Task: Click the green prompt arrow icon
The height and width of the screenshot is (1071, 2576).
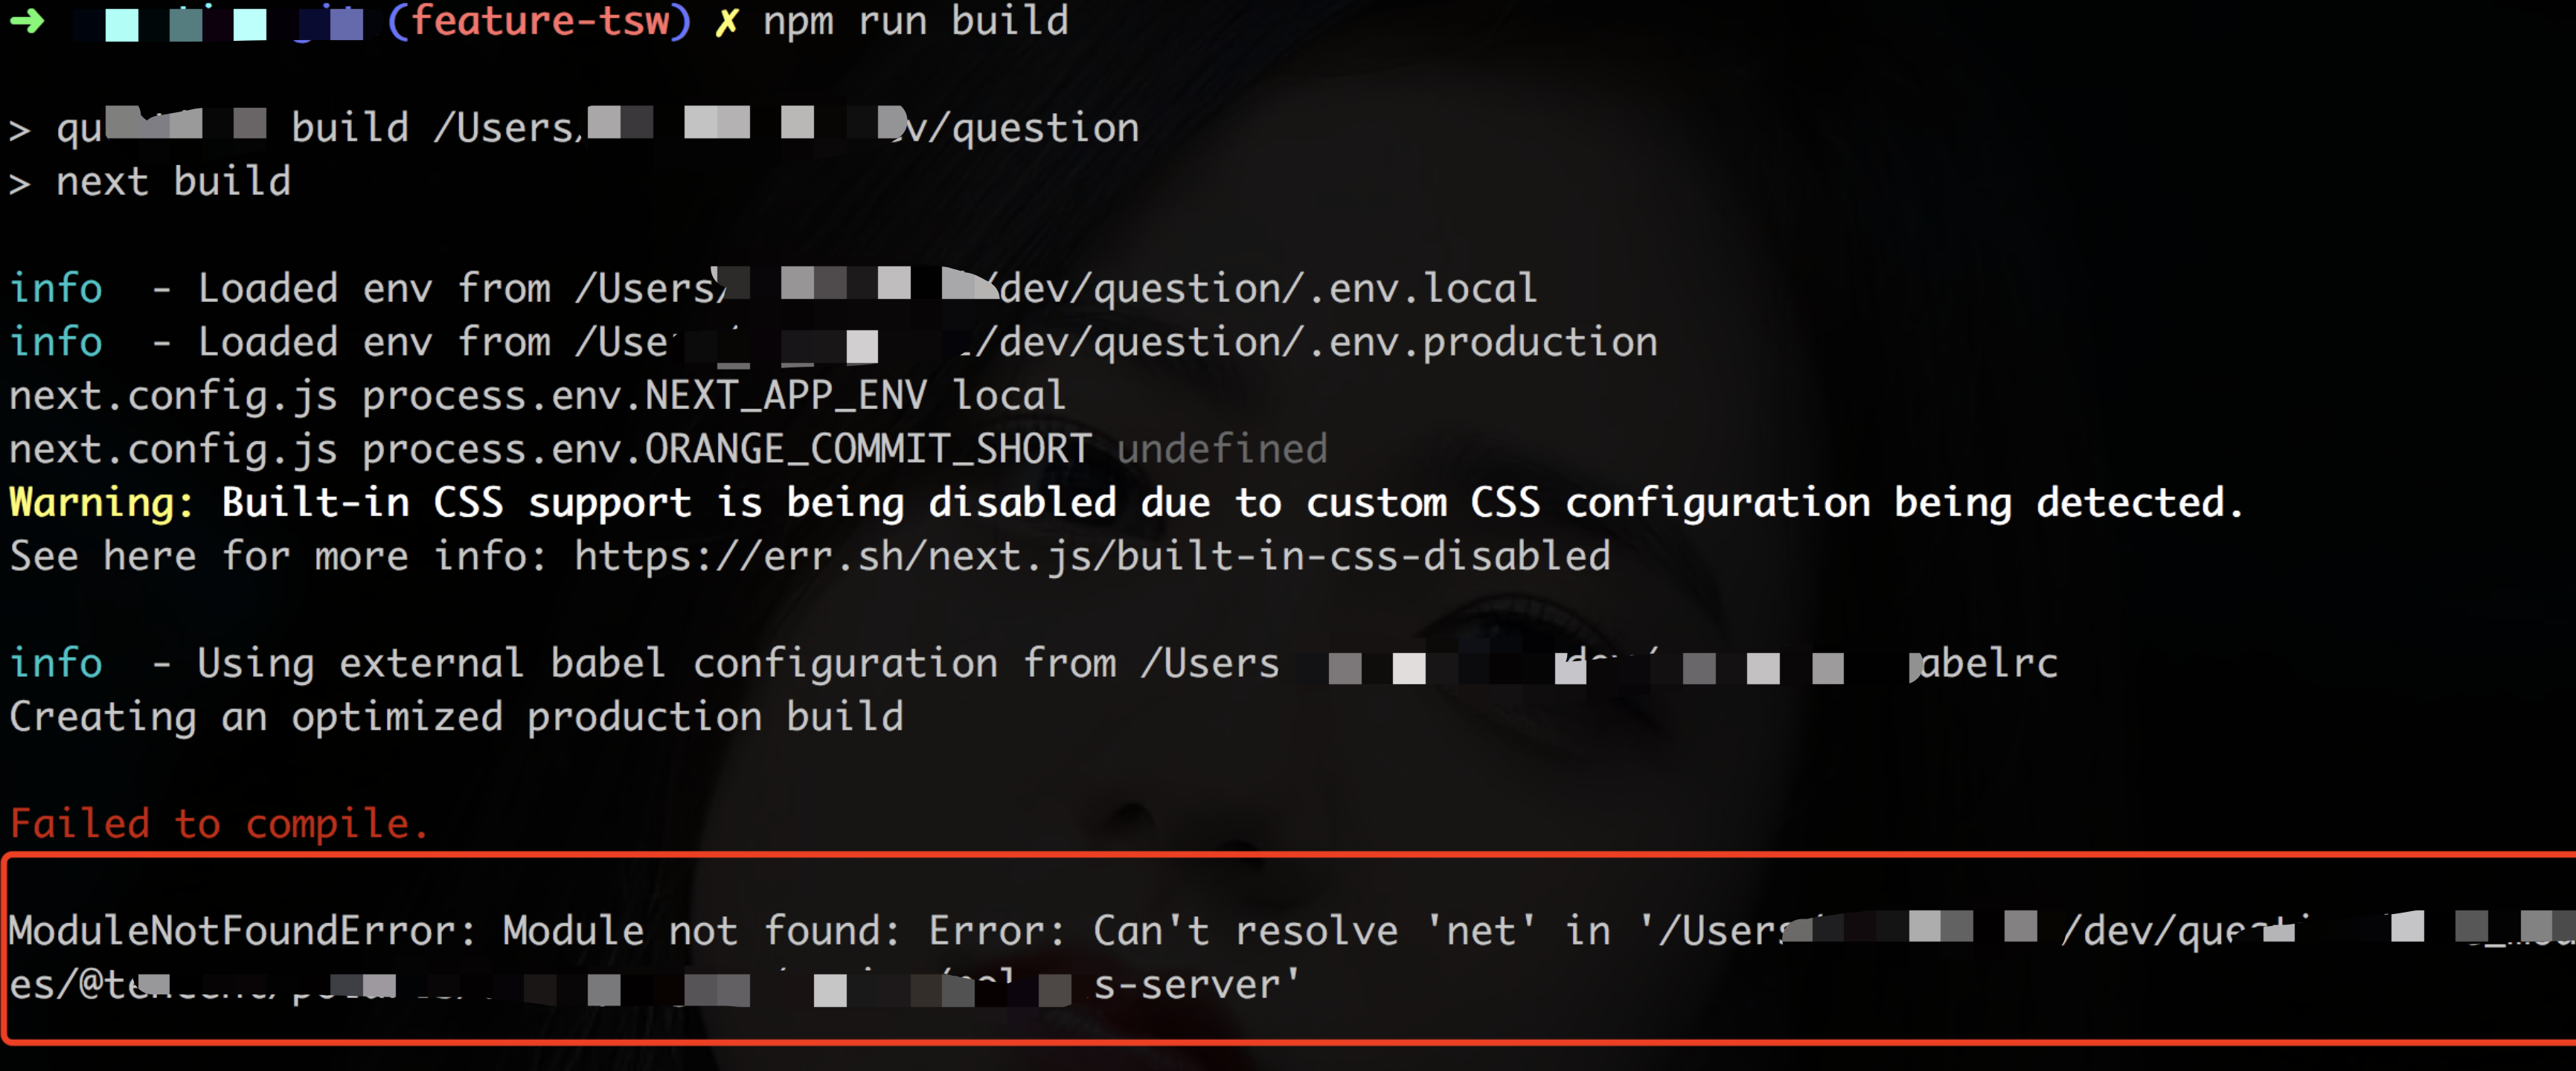Action: (27, 21)
